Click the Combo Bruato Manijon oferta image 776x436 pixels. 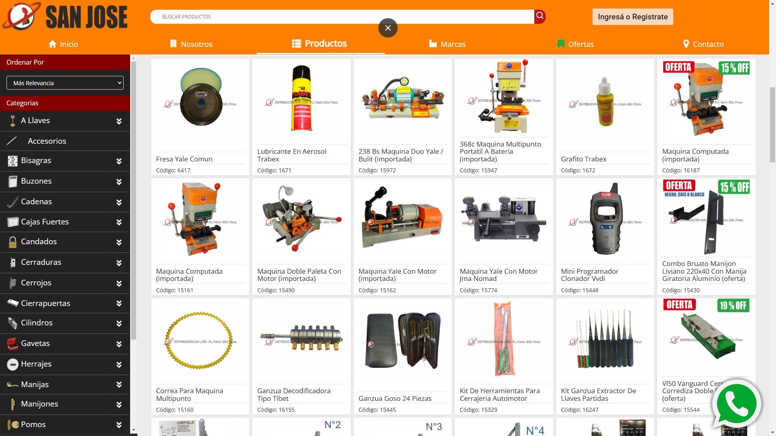(706, 217)
